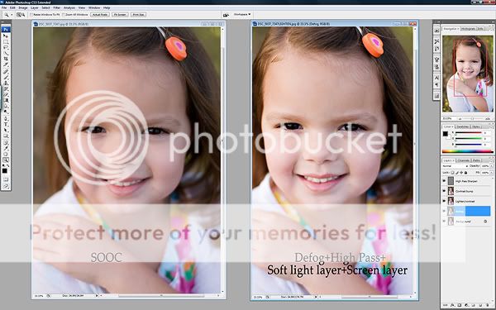
Task: Hide the Lighten/contrast layer
Action: point(444,201)
